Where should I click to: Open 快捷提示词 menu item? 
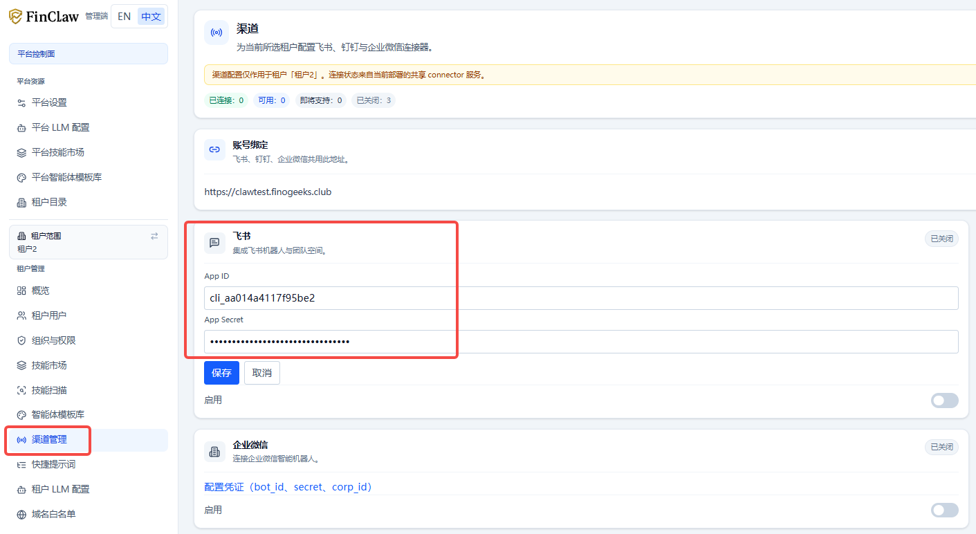pos(89,464)
